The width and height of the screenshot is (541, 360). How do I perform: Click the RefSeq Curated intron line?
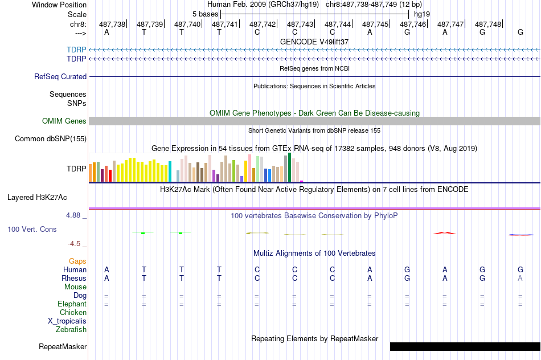(x=315, y=77)
